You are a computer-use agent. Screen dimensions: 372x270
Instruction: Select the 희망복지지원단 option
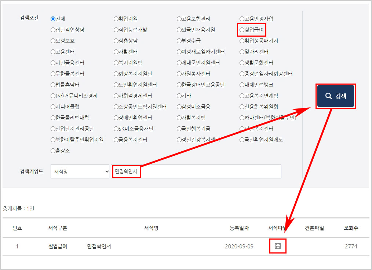tap(116, 74)
